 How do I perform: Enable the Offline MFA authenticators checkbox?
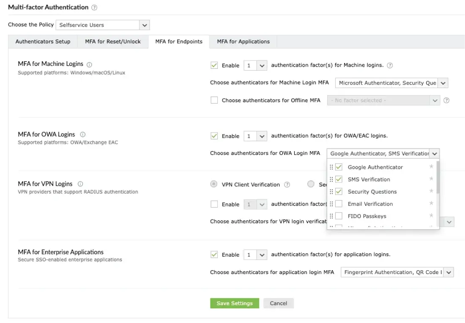click(214, 100)
